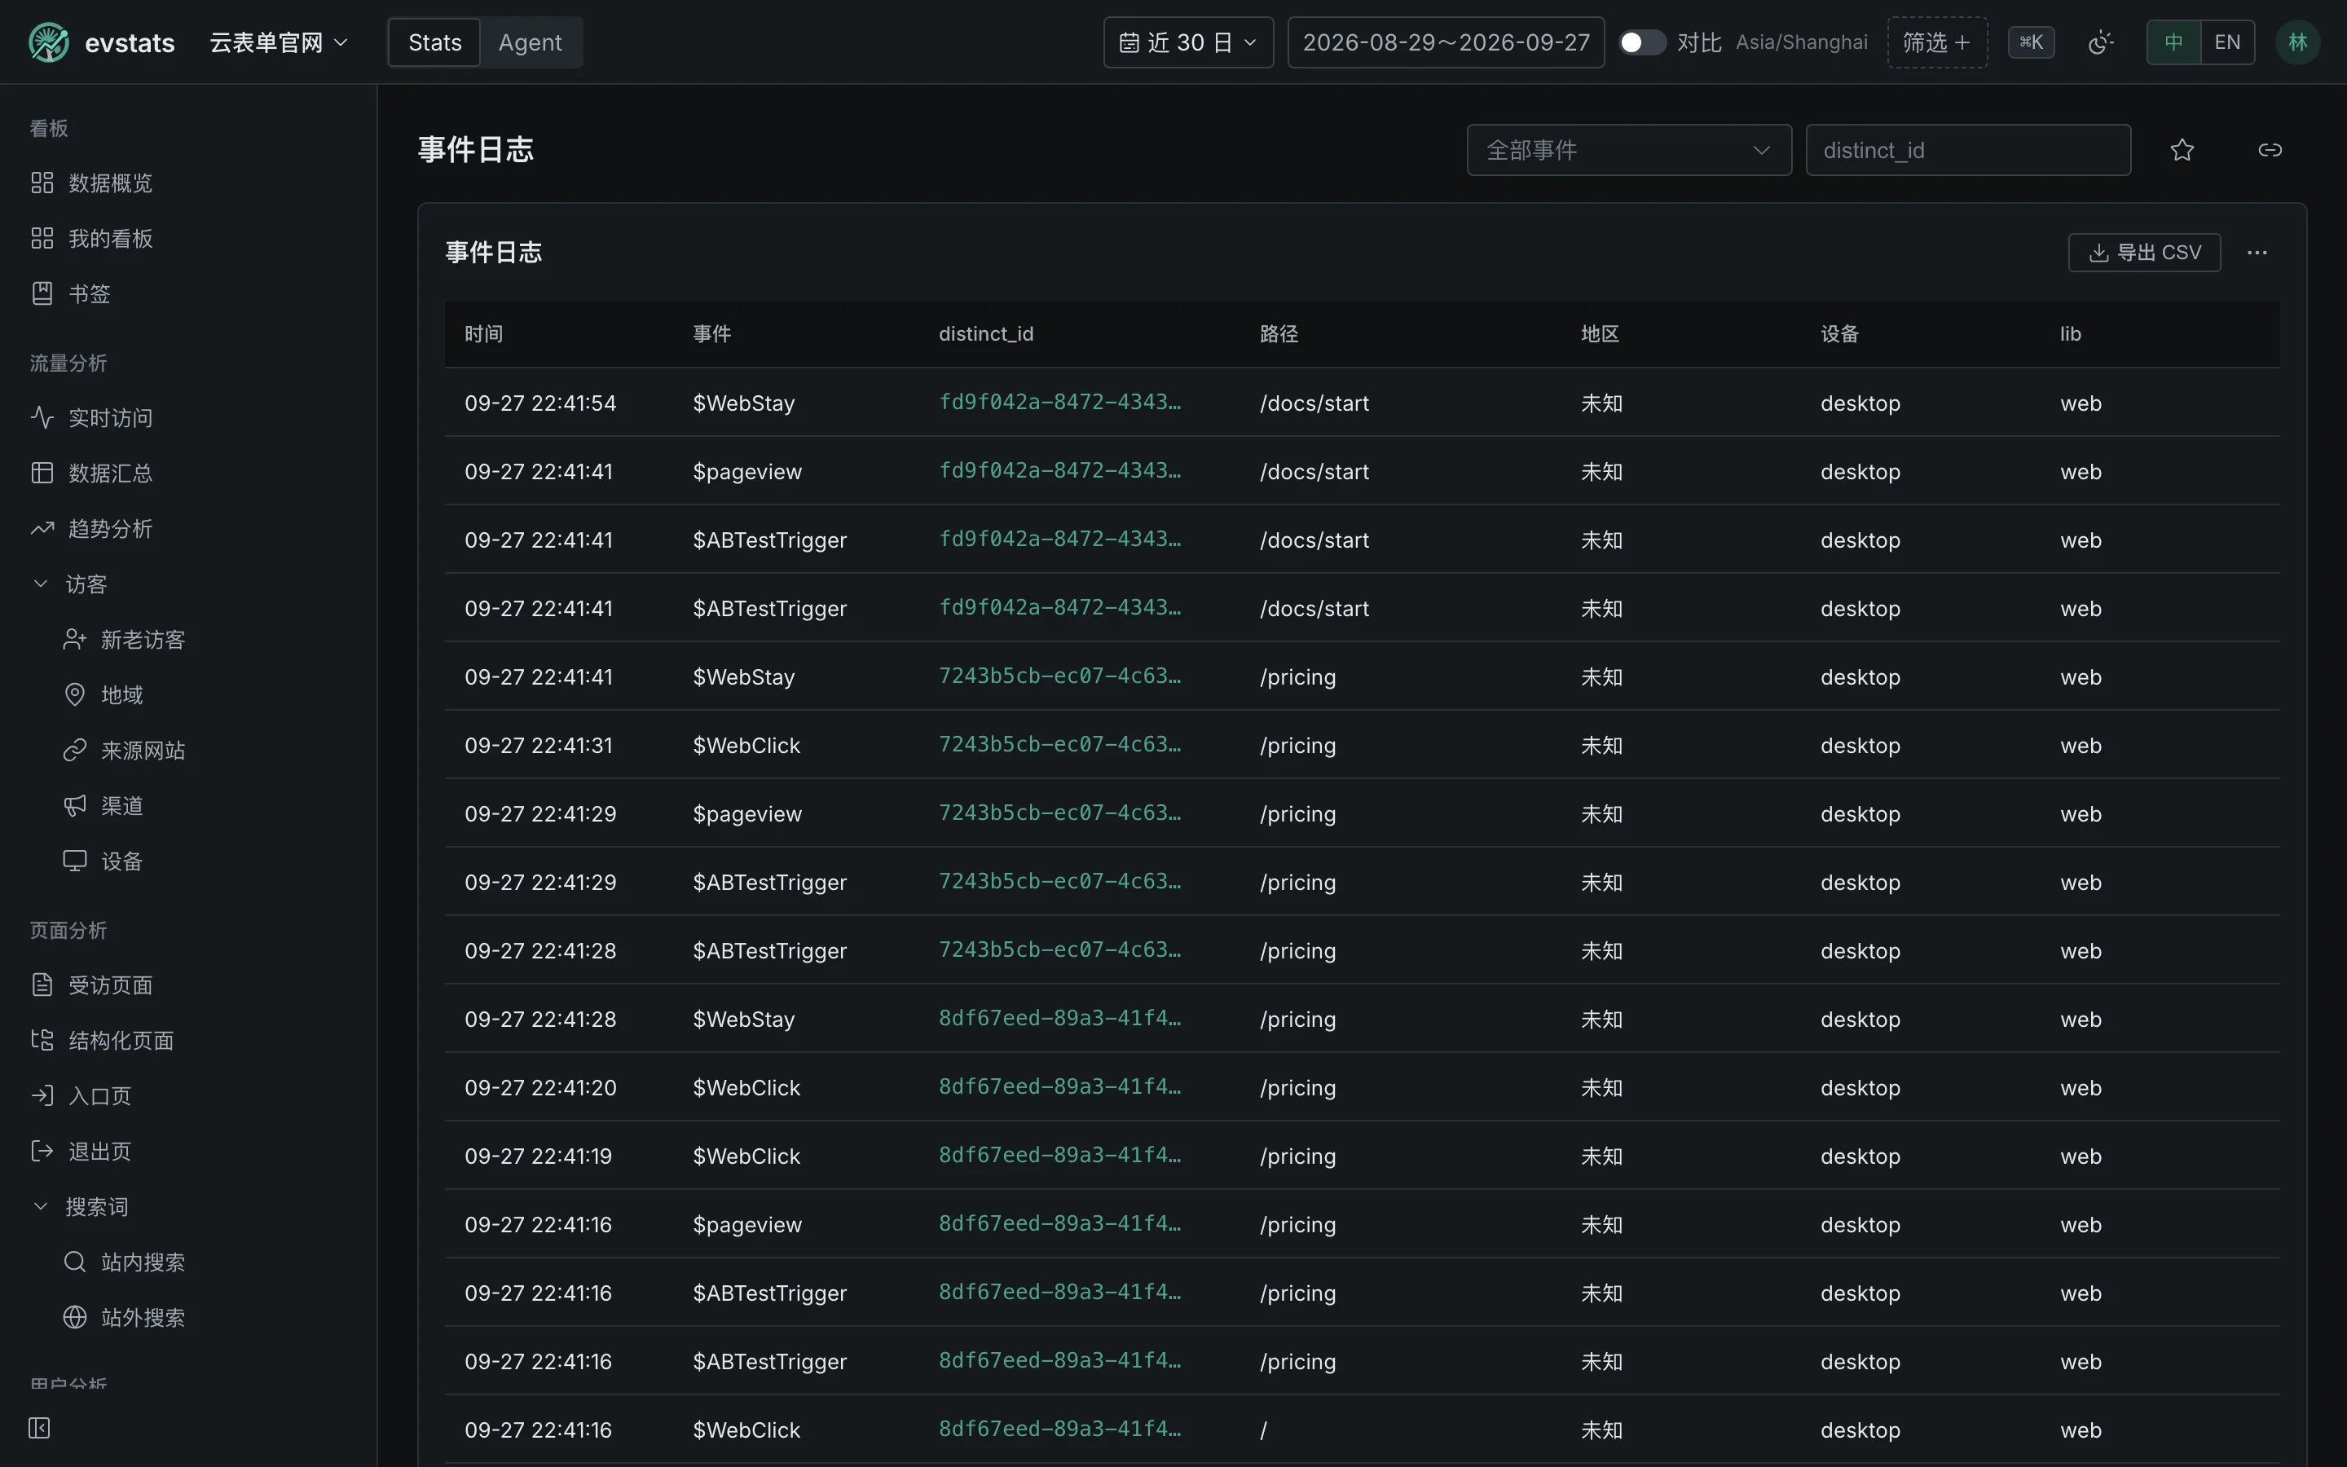Viewport: 2347px width, 1467px height.
Task: Click the 导出 CSV button
Action: point(2144,253)
